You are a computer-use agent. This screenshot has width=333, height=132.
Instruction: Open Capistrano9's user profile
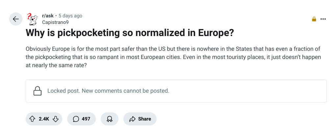click(x=55, y=22)
